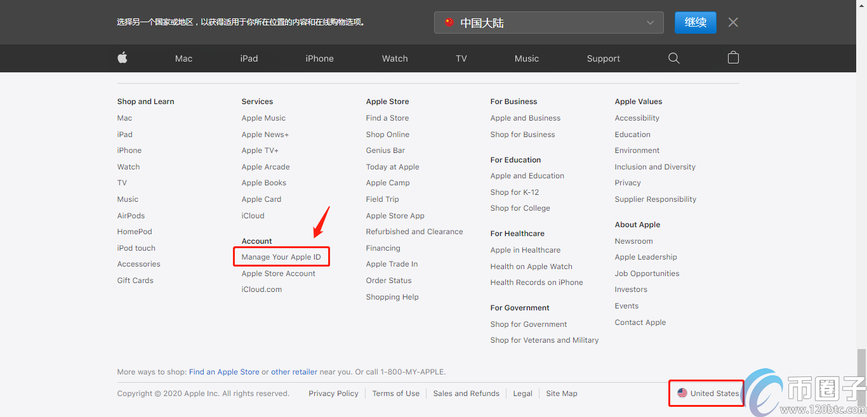Image resolution: width=867 pixels, height=417 pixels.
Task: Open the iPhone navigation menu item
Action: 319,58
